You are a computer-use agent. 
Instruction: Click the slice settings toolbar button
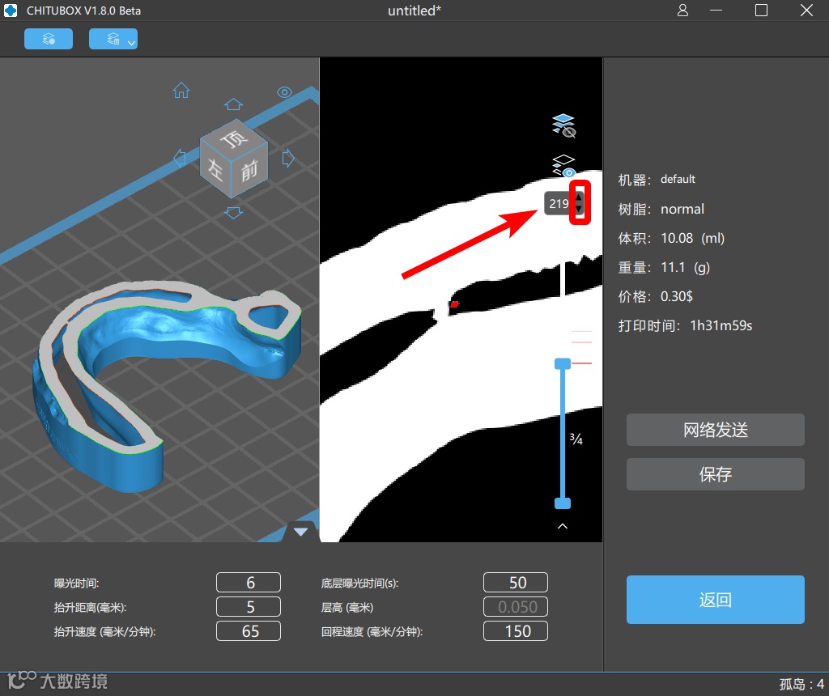tap(48, 39)
